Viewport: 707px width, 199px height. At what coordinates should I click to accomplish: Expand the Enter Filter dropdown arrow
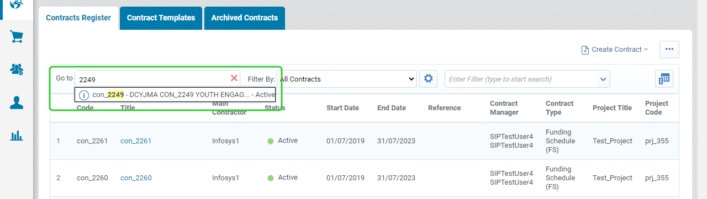[603, 79]
